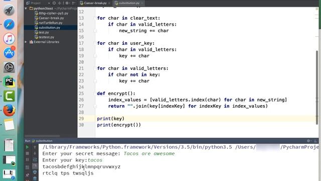
Task: Fold the loop at line 21
Action: pyautogui.click(x=95, y=68)
